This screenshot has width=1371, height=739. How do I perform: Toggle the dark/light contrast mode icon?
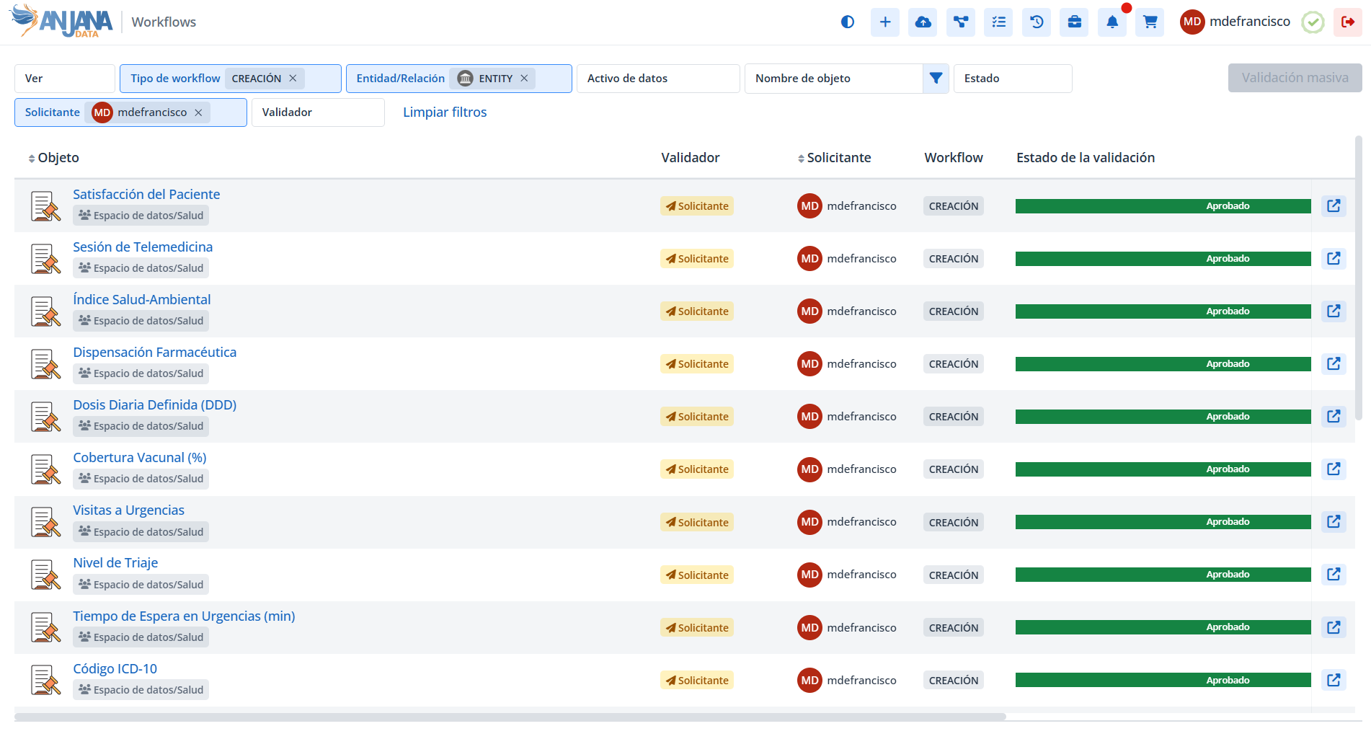(x=848, y=22)
